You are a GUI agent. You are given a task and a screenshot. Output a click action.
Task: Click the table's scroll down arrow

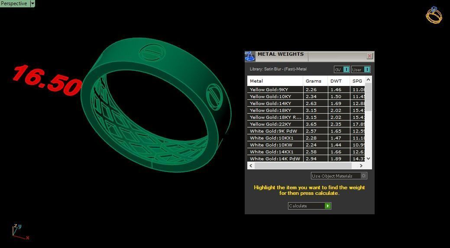(x=369, y=159)
